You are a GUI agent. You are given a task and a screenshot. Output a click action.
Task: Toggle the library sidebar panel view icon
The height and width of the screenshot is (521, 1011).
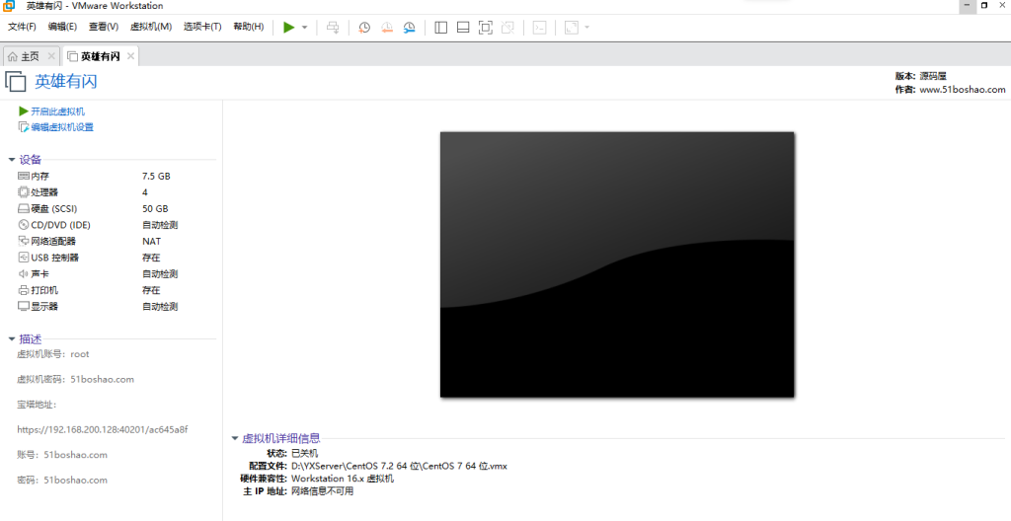[440, 27]
